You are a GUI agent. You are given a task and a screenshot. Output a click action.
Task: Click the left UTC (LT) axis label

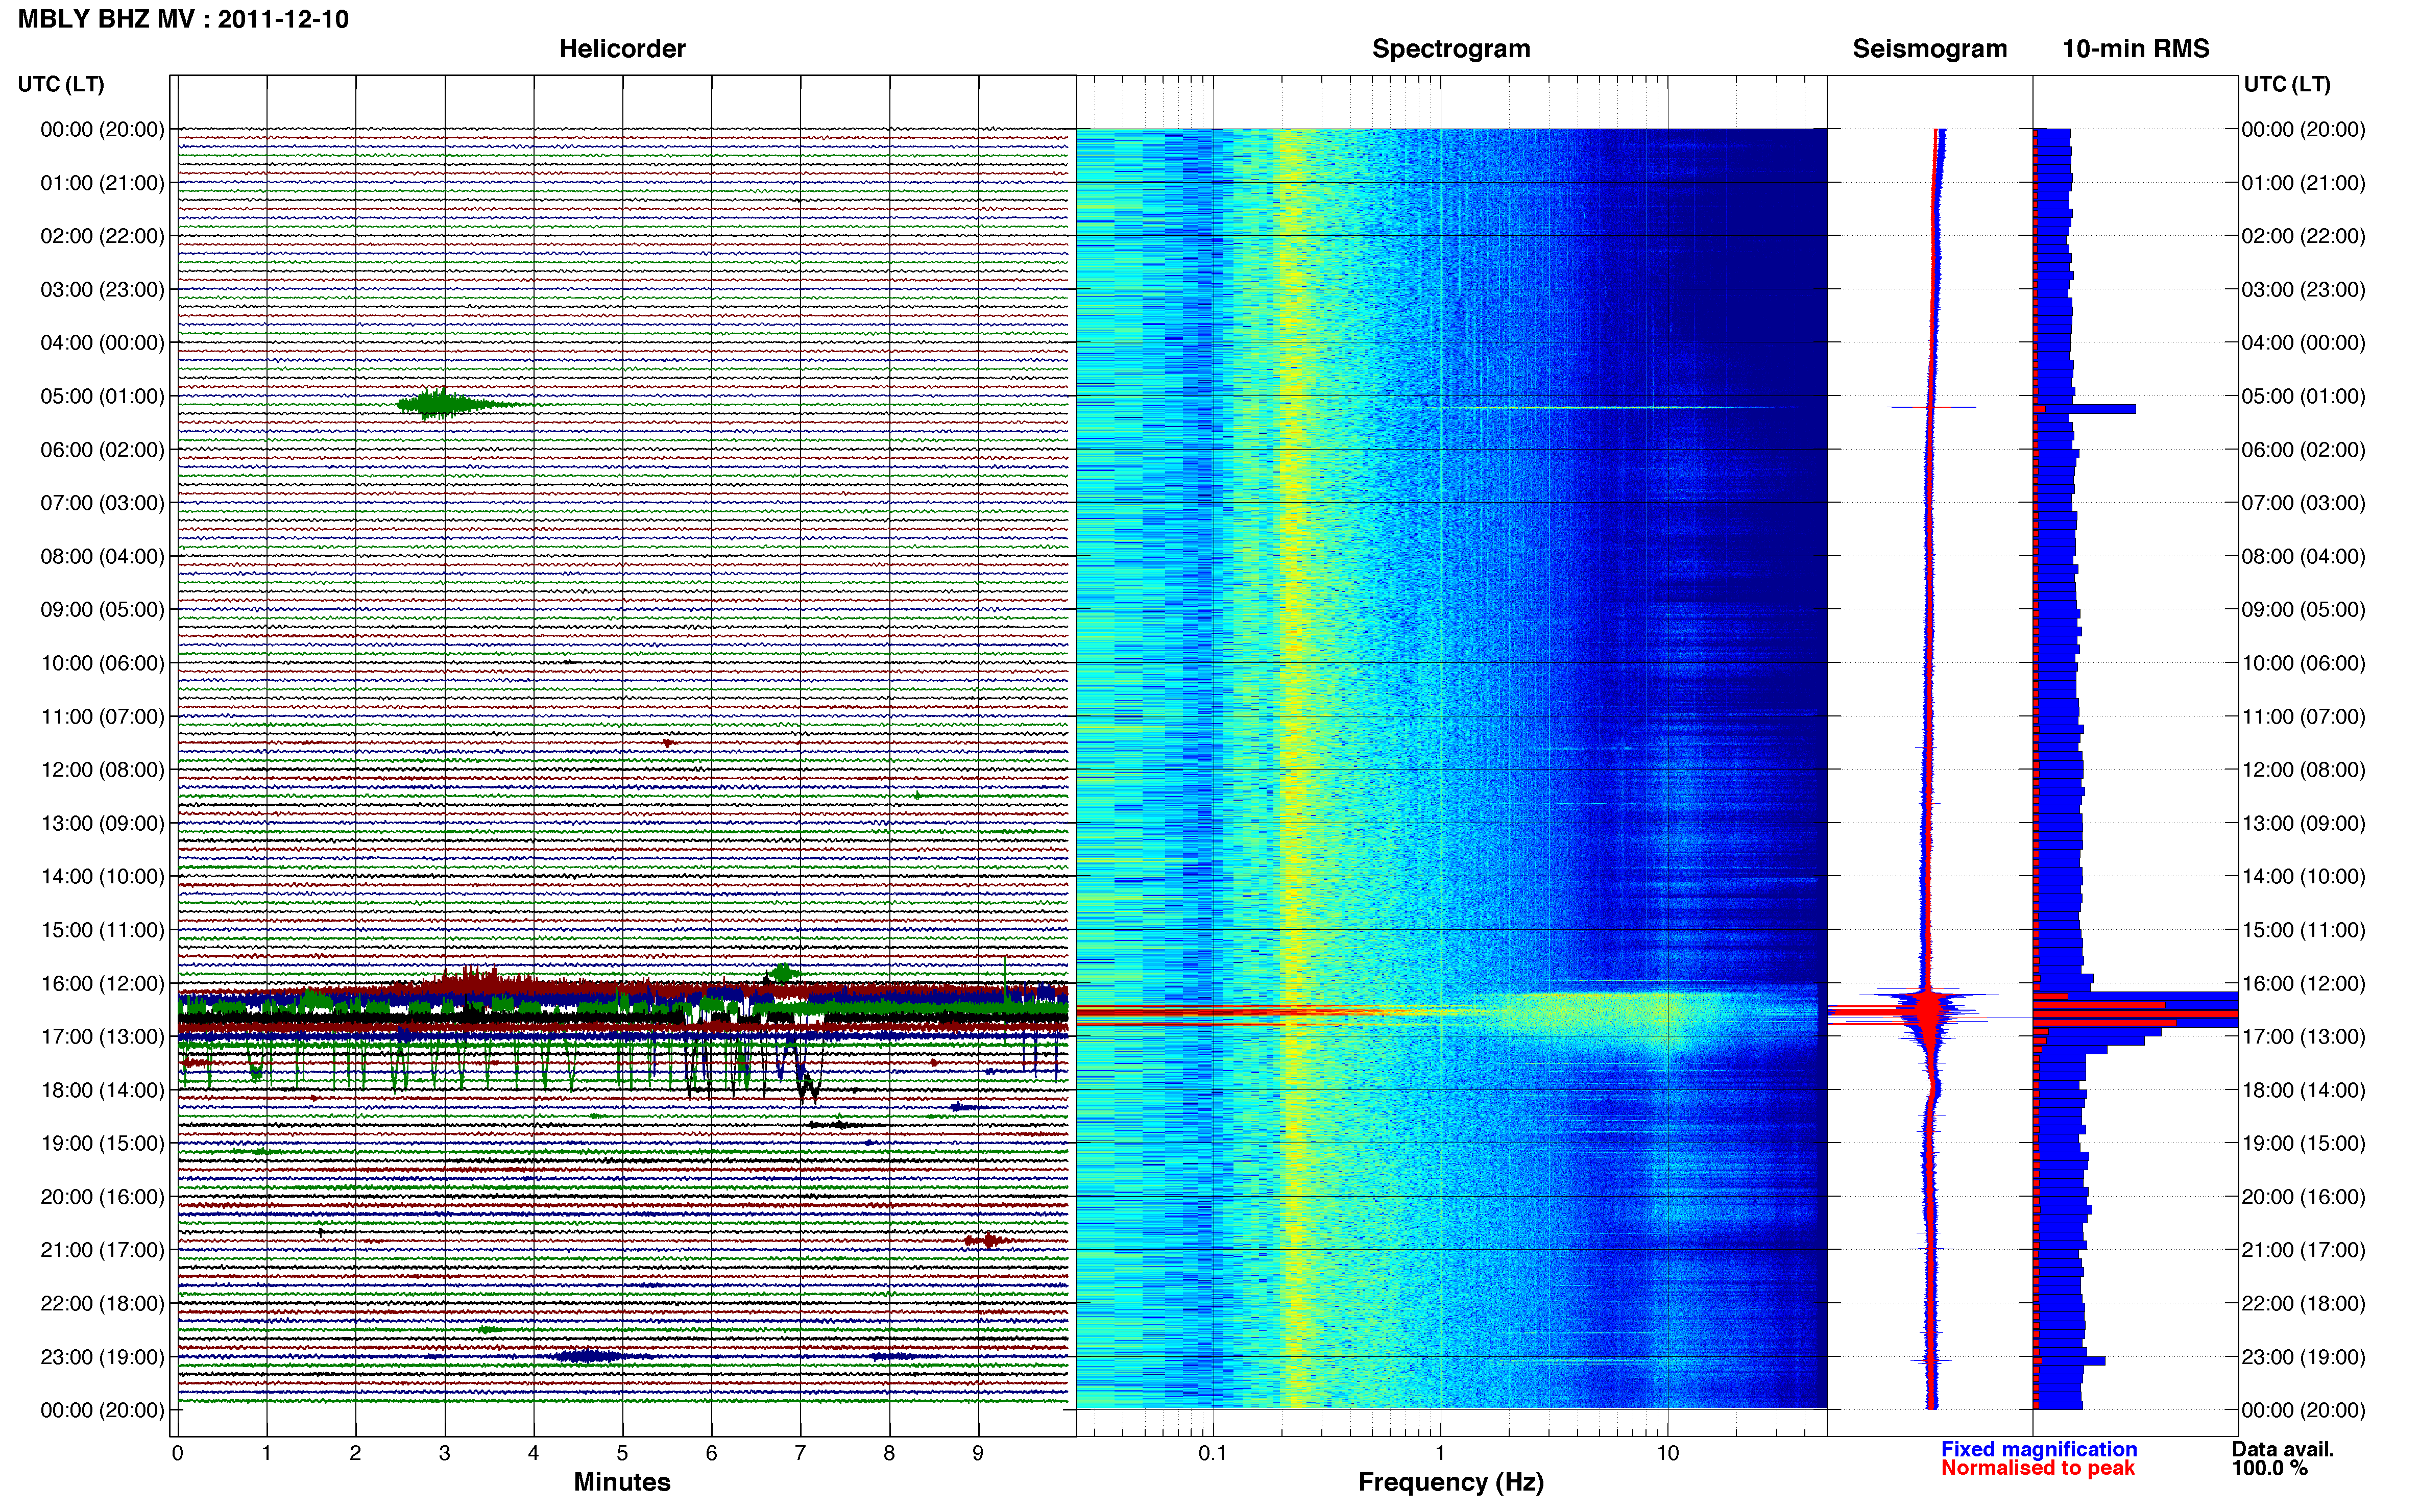tap(61, 84)
